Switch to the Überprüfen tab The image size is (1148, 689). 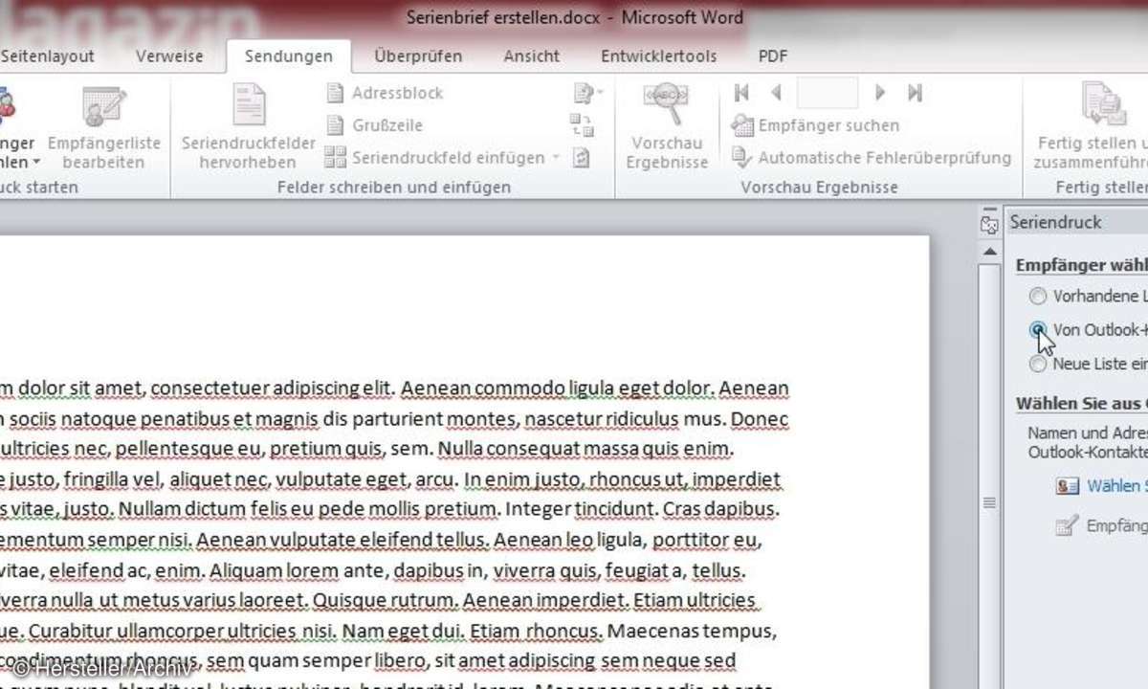pyautogui.click(x=418, y=56)
